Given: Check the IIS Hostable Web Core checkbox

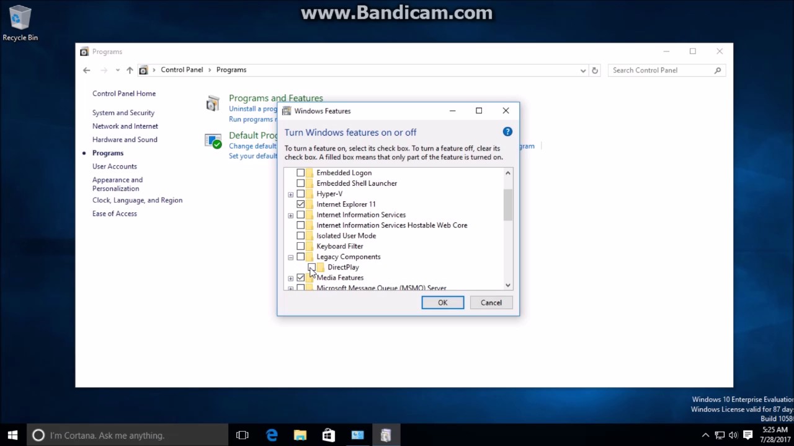Looking at the screenshot, I should [301, 225].
